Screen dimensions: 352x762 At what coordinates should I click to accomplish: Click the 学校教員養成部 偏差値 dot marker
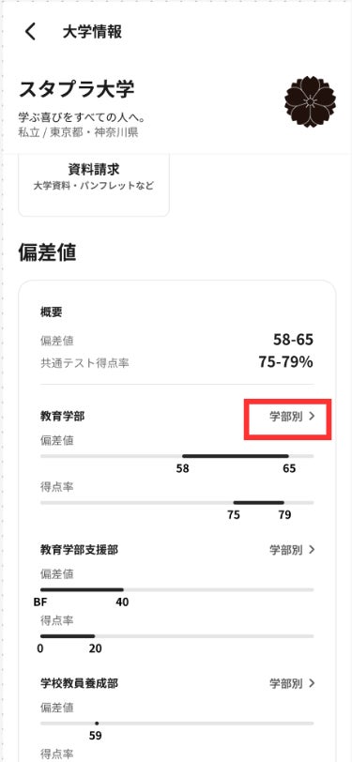(x=97, y=724)
